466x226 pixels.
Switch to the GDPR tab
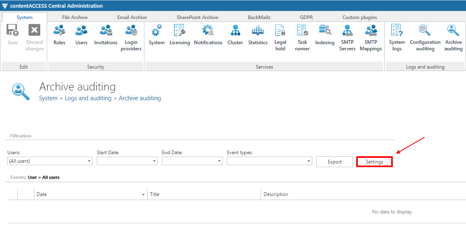coord(306,17)
